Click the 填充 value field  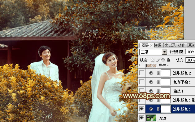pos(190,60)
